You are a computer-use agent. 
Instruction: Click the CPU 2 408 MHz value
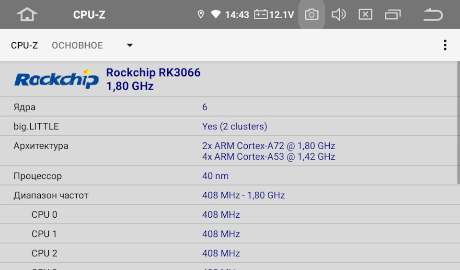(x=221, y=254)
